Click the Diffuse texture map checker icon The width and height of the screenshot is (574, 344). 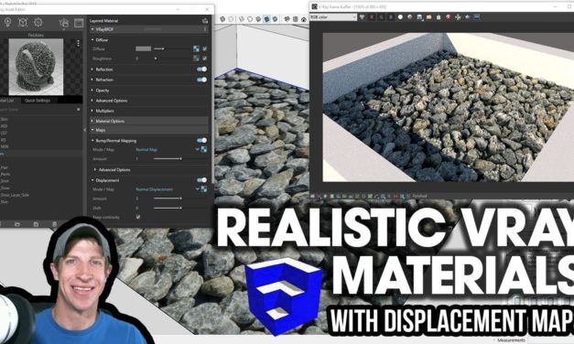tap(196, 48)
